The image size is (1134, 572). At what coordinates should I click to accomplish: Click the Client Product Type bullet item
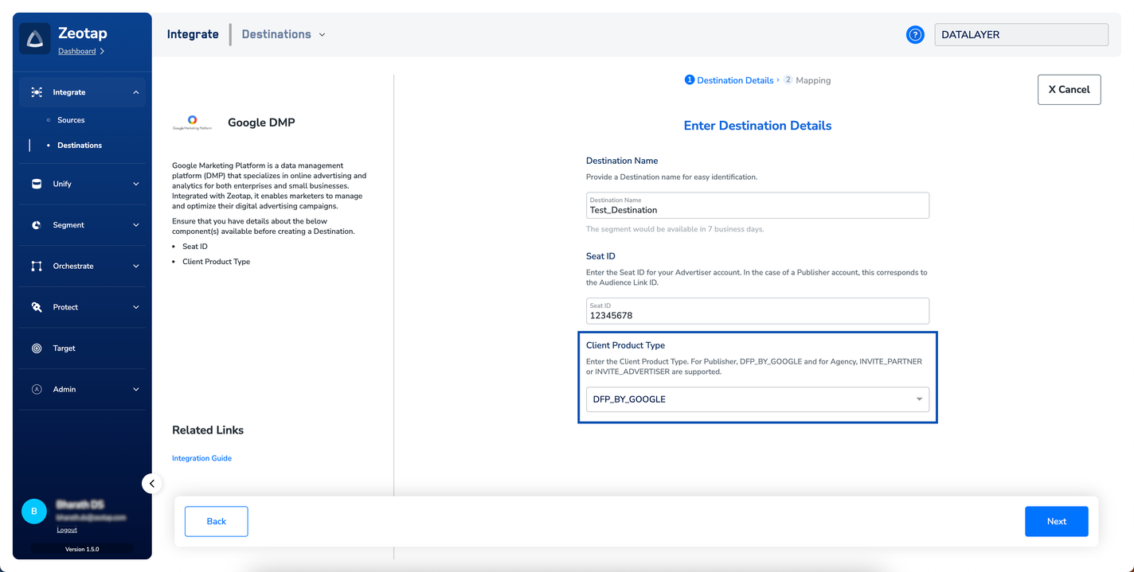pyautogui.click(x=216, y=262)
